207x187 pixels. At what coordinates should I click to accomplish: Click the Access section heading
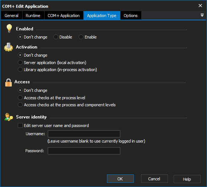pos(22,82)
